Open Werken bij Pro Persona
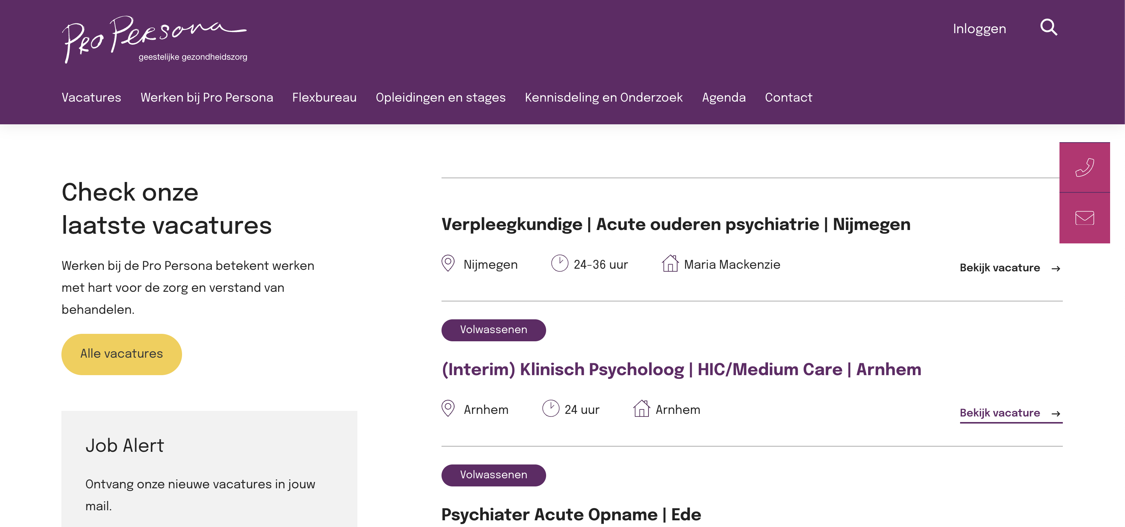This screenshot has height=527, width=1125. pyautogui.click(x=207, y=98)
